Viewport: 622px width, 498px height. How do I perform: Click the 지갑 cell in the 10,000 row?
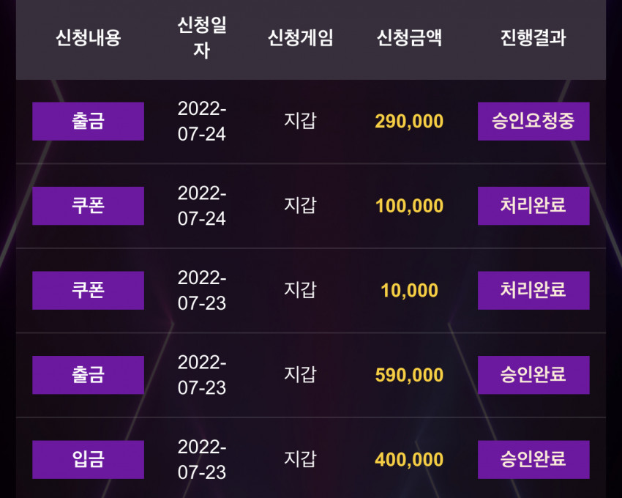300,290
